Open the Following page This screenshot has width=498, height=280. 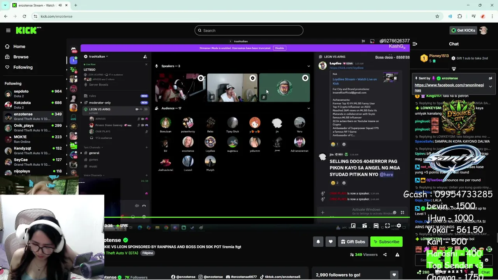pyautogui.click(x=23, y=67)
